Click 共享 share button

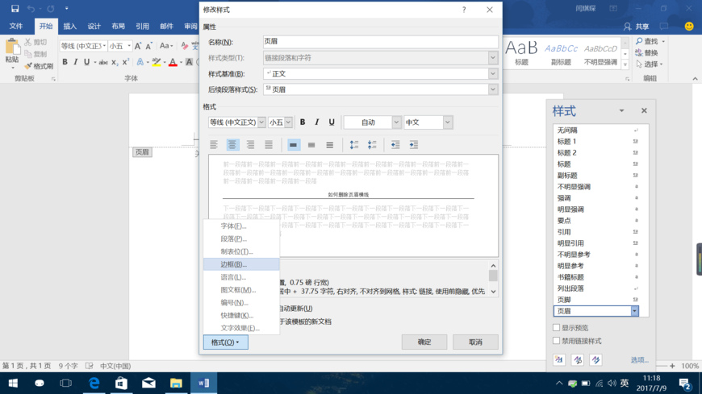click(636, 27)
